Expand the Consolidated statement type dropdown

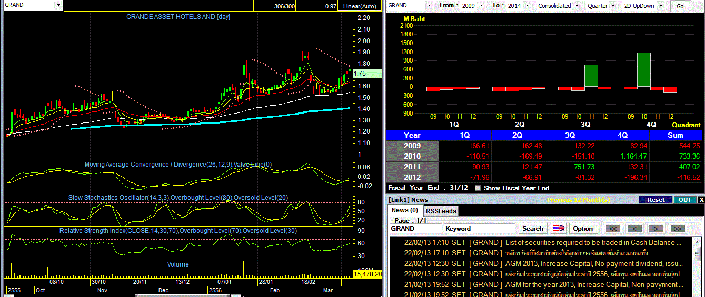[x=577, y=5]
